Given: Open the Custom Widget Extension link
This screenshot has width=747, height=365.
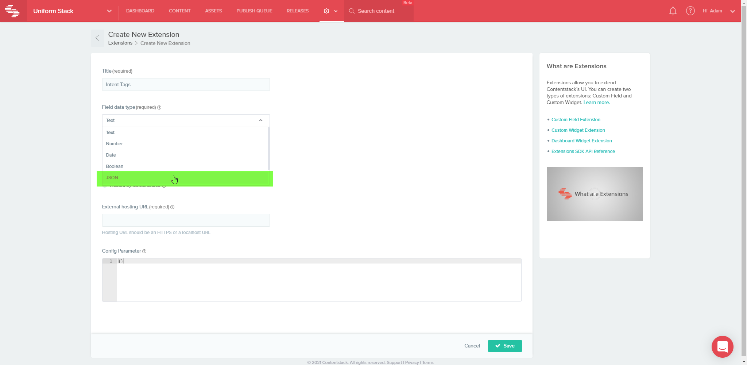Looking at the screenshot, I should coord(578,130).
